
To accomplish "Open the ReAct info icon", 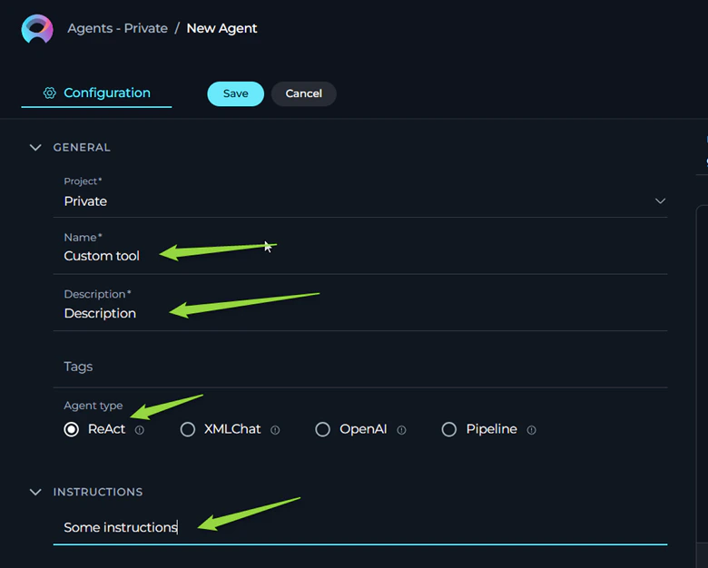I will point(140,430).
